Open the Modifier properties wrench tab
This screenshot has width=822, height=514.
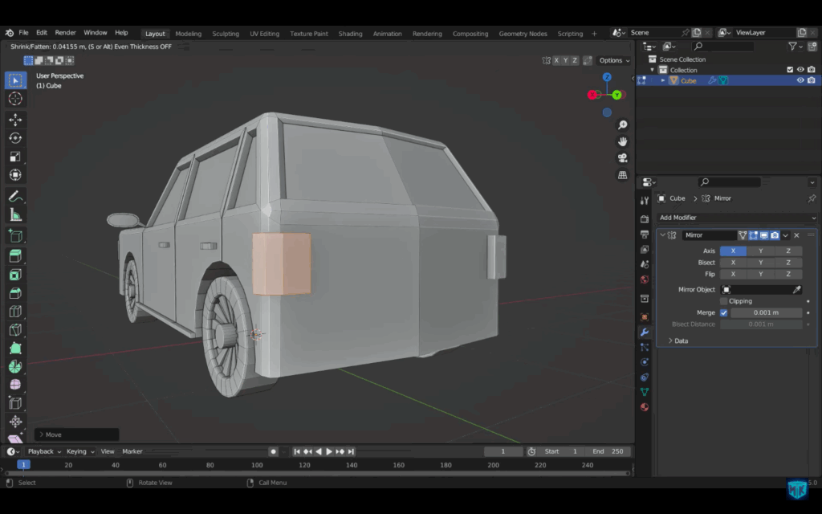click(644, 332)
